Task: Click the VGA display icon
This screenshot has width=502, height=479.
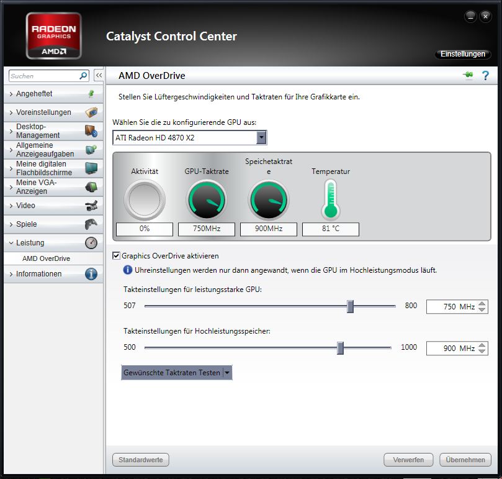Action: pos(91,186)
